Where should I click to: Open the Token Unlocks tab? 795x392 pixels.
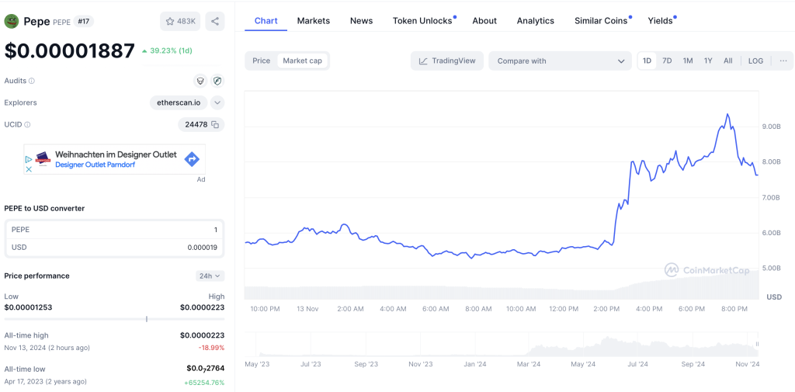coord(422,21)
